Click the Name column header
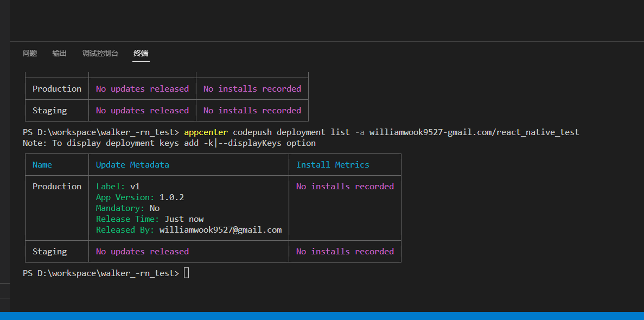Viewport: 644px width, 320px height. pyautogui.click(x=42, y=164)
